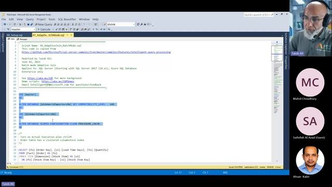332x187 pixels.
Task: Click the Taiob Ali webcam video tile
Action: 311,28
